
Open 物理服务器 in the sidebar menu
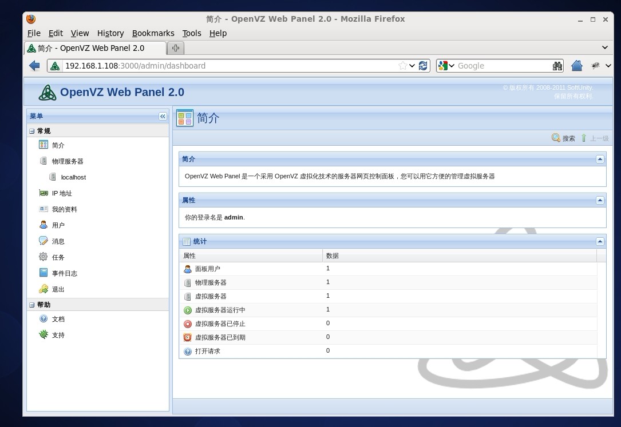point(68,161)
